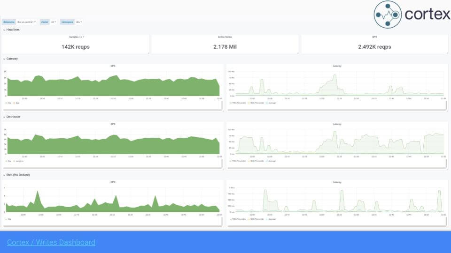Toggle the 2xx series in Gateway QPS legend
This screenshot has width=451, height=253.
tap(9, 103)
